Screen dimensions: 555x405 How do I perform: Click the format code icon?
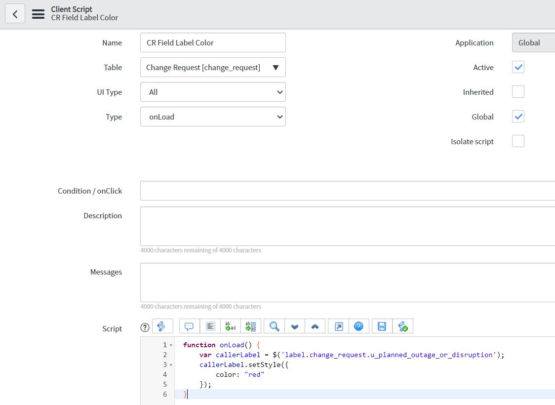point(210,326)
